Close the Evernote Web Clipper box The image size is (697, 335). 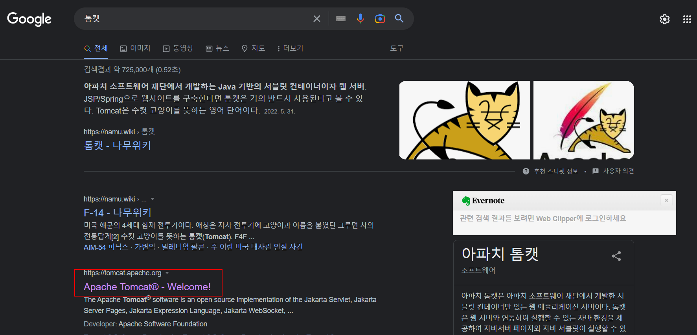point(666,200)
